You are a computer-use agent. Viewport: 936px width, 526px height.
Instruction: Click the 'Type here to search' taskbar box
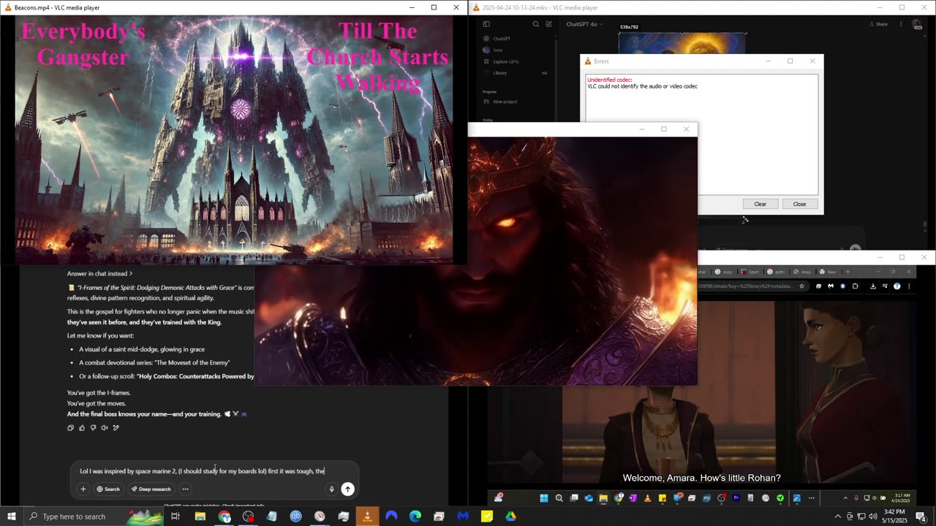(93, 517)
